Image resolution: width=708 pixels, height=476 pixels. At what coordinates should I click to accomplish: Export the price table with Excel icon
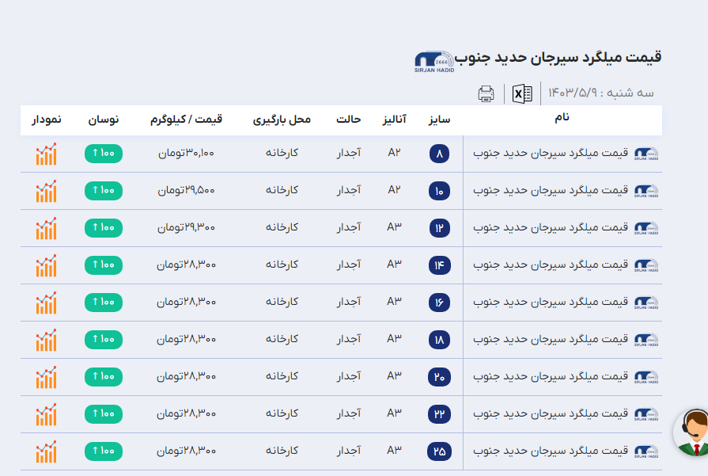pos(522,93)
